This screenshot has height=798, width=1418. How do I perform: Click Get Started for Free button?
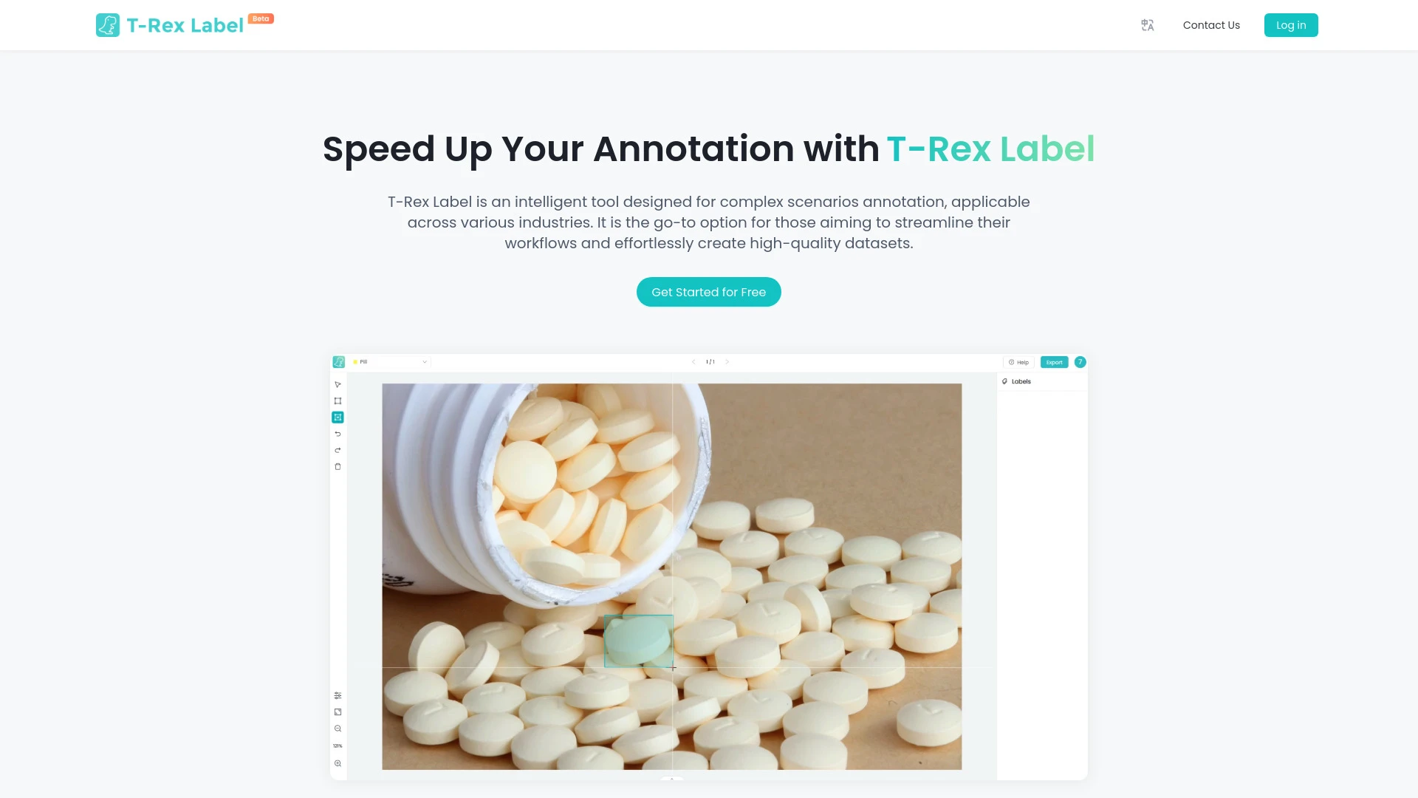(708, 293)
